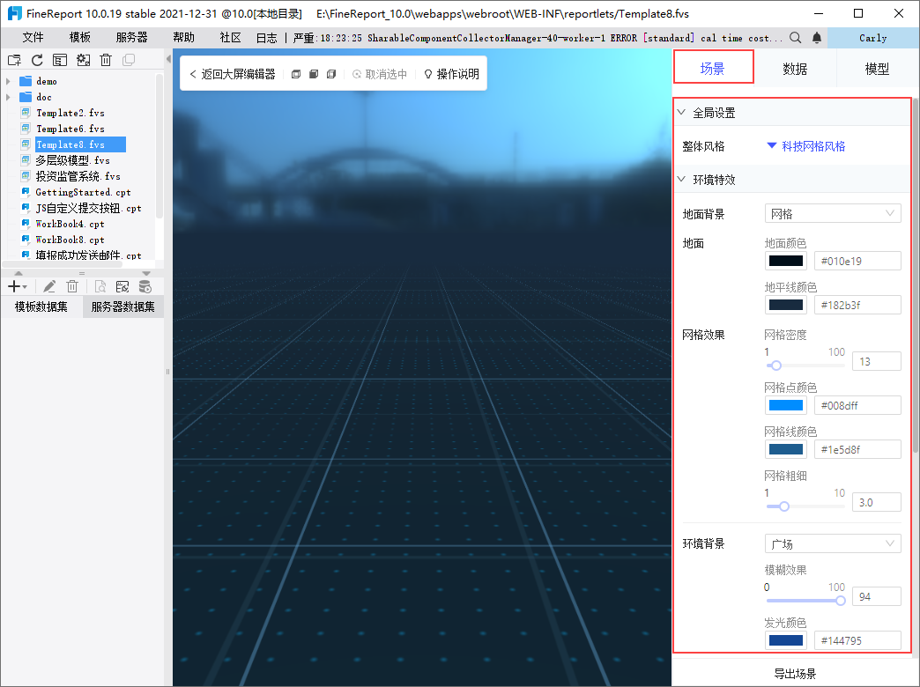Click the 模糊效果 value field showing 94
This screenshot has width=920, height=687.
[876, 596]
